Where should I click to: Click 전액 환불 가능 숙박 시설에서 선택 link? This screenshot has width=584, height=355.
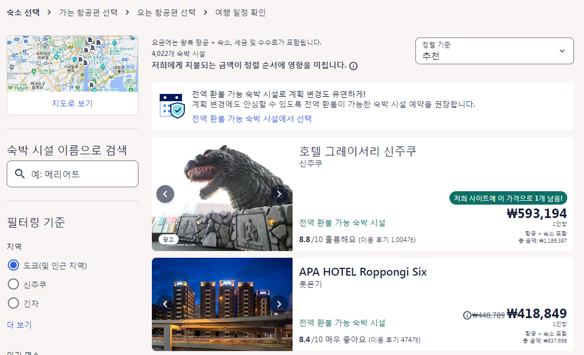252,119
